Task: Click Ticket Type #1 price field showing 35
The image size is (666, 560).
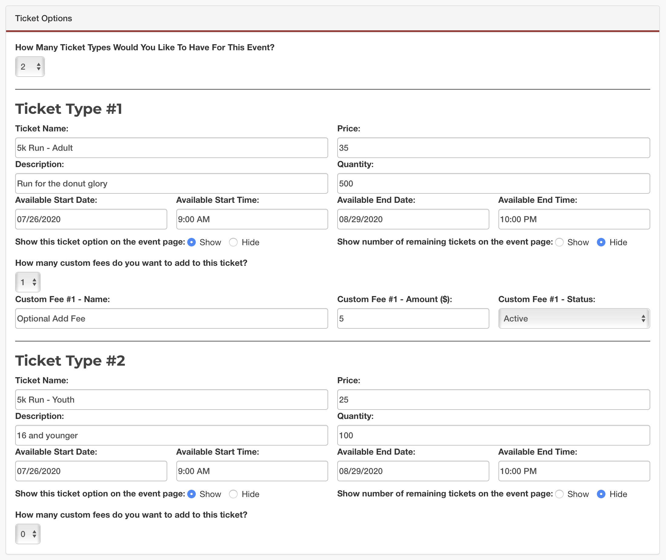Action: tap(494, 148)
